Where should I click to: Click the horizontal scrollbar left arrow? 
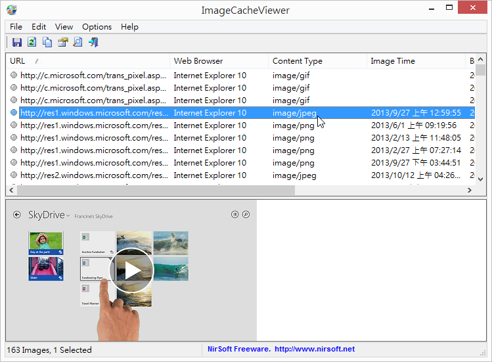point(11,190)
